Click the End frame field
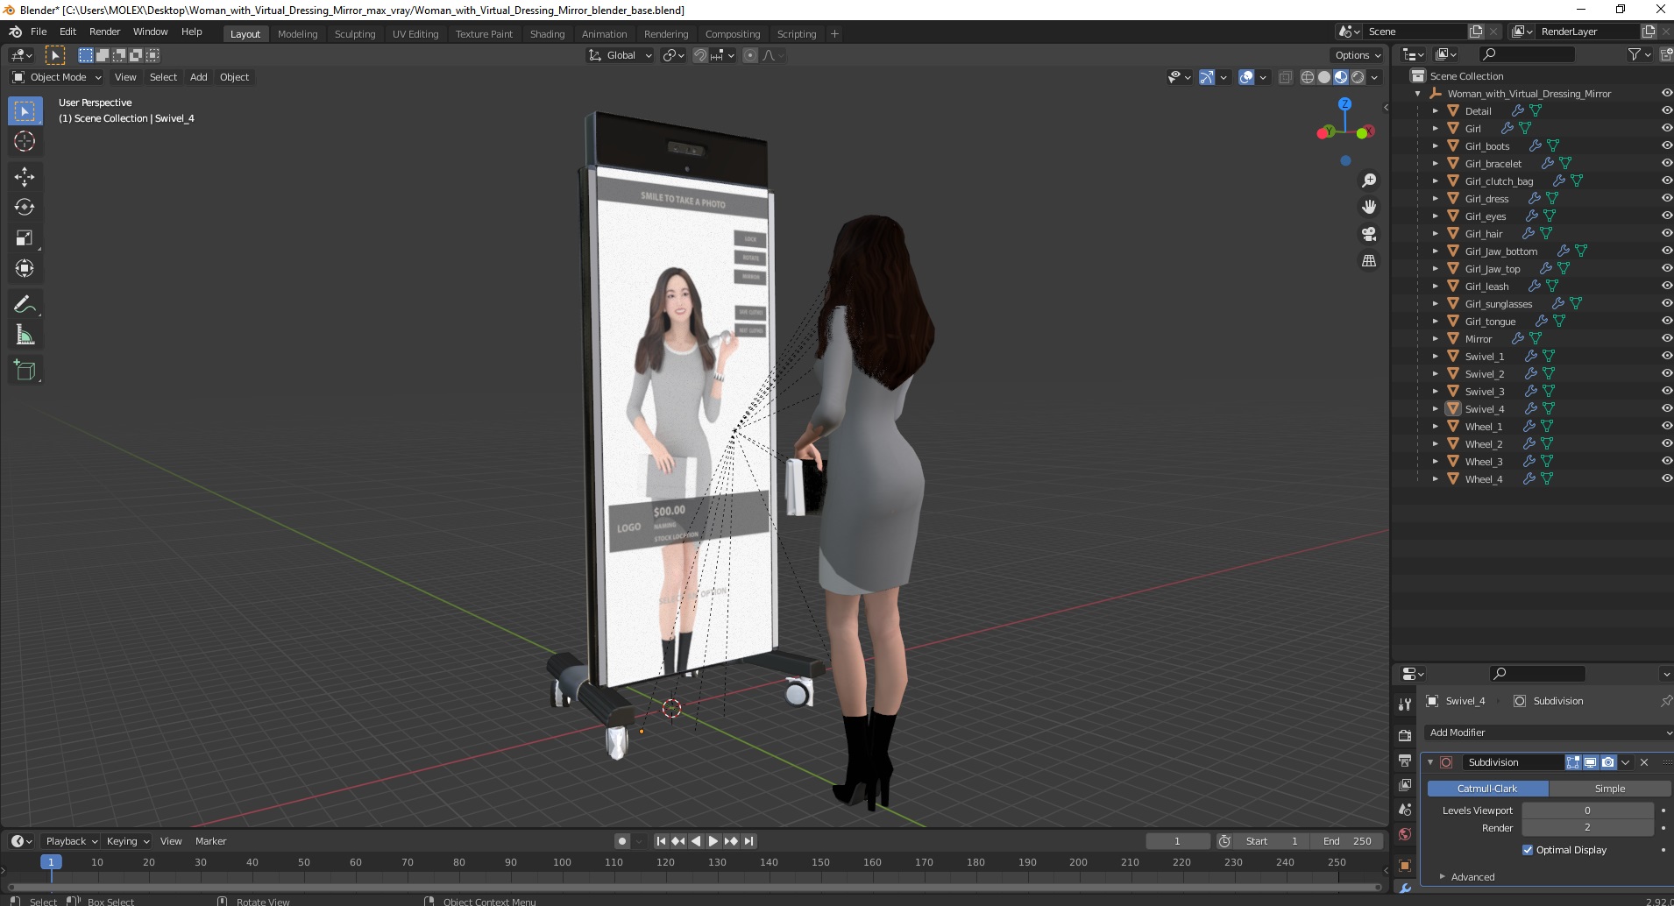This screenshot has height=906, width=1674. point(1347,841)
